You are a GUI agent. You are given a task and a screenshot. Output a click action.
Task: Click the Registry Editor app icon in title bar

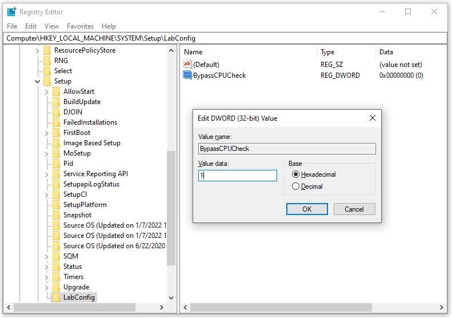[x=11, y=12]
